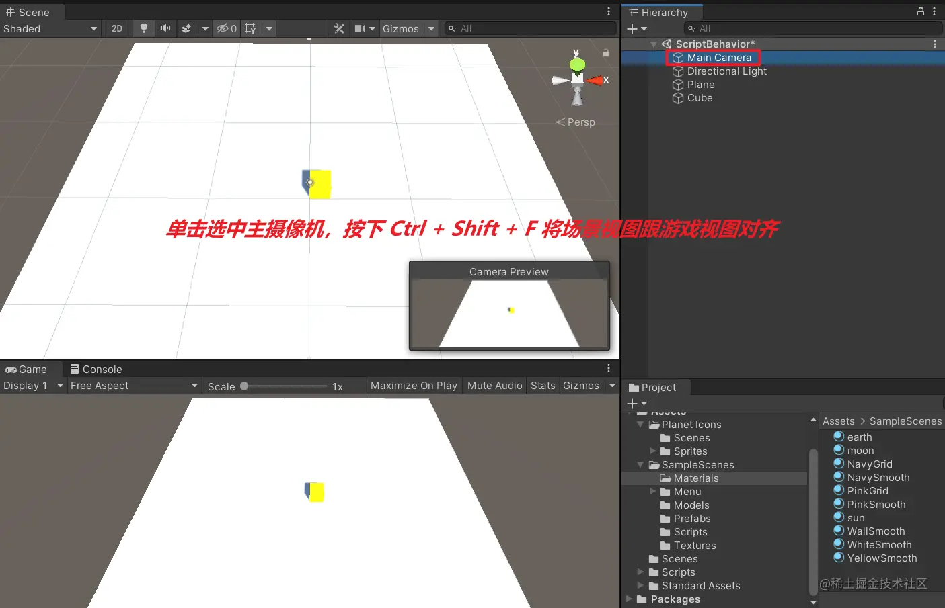945x608 pixels.
Task: Select the NavyGrid material icon
Action: (839, 464)
